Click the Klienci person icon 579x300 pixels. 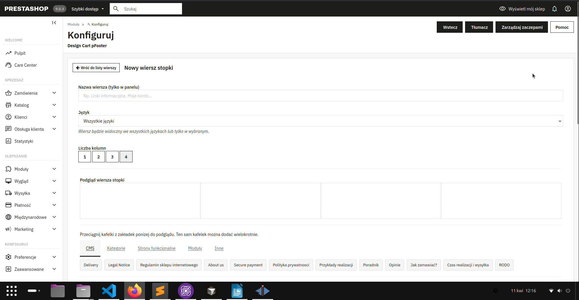coord(8,117)
